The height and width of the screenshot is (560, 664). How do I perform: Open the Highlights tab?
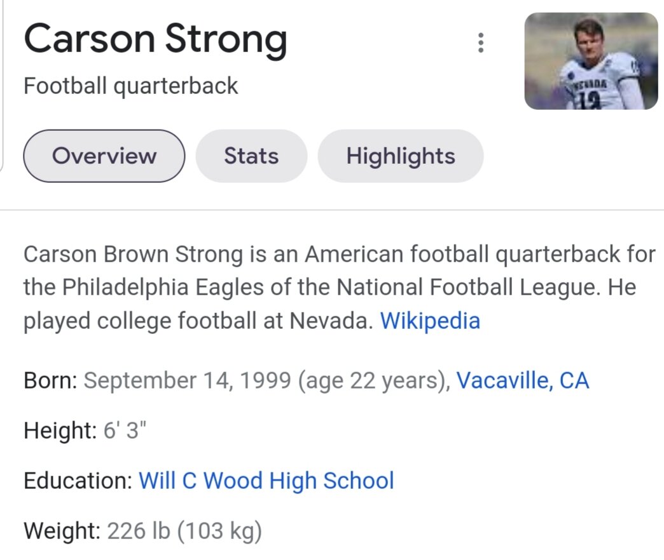[401, 156]
